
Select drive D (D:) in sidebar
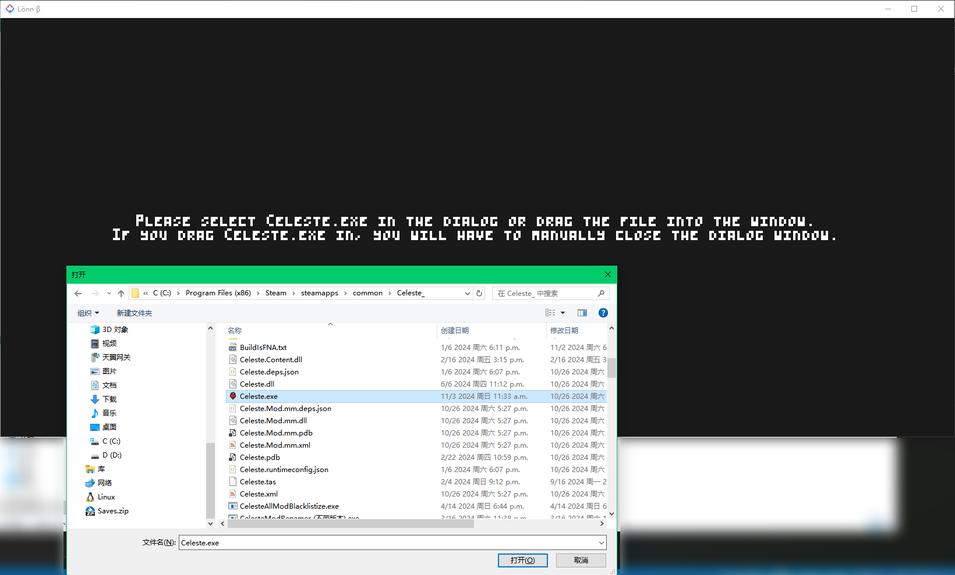pos(106,455)
